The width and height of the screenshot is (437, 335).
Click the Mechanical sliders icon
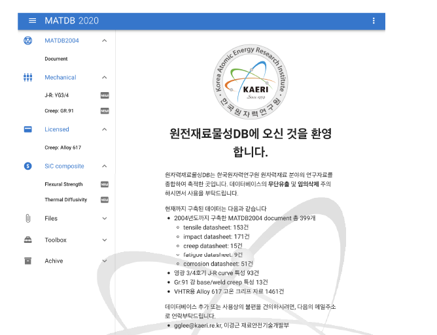(x=28, y=77)
